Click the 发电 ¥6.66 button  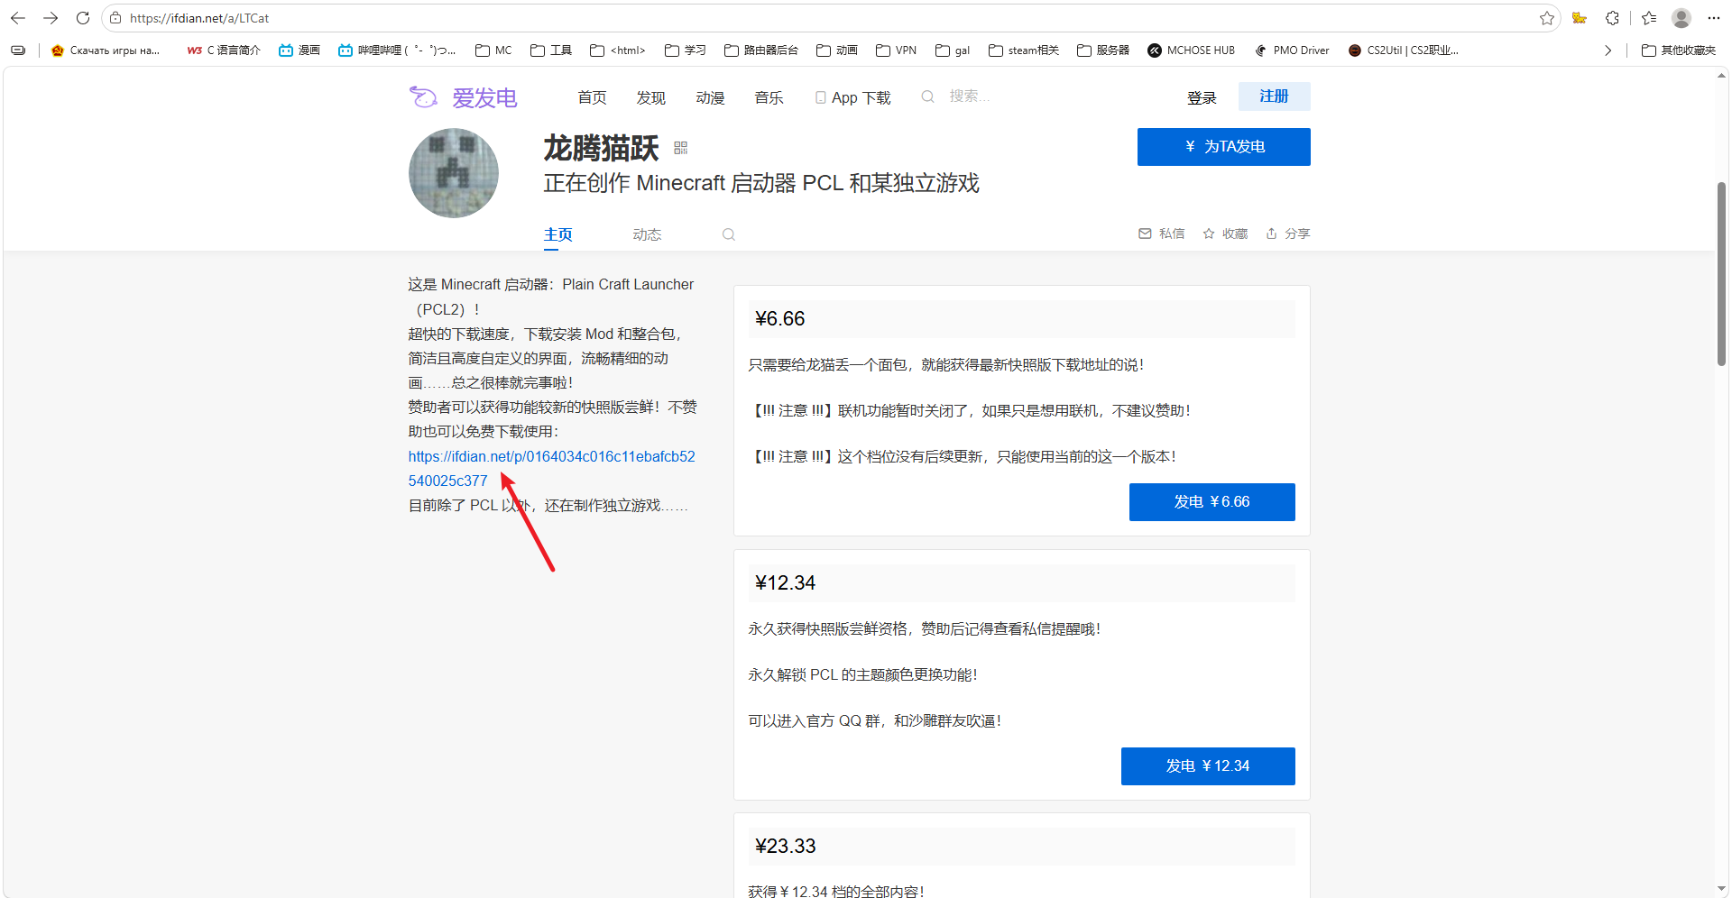coord(1211,502)
